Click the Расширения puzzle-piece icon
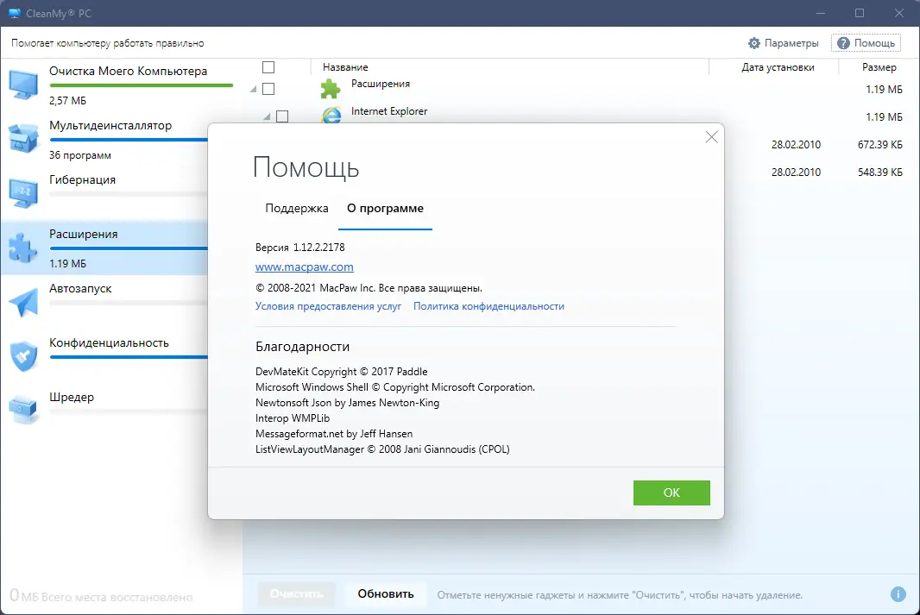The width and height of the screenshot is (920, 615). pos(22,246)
